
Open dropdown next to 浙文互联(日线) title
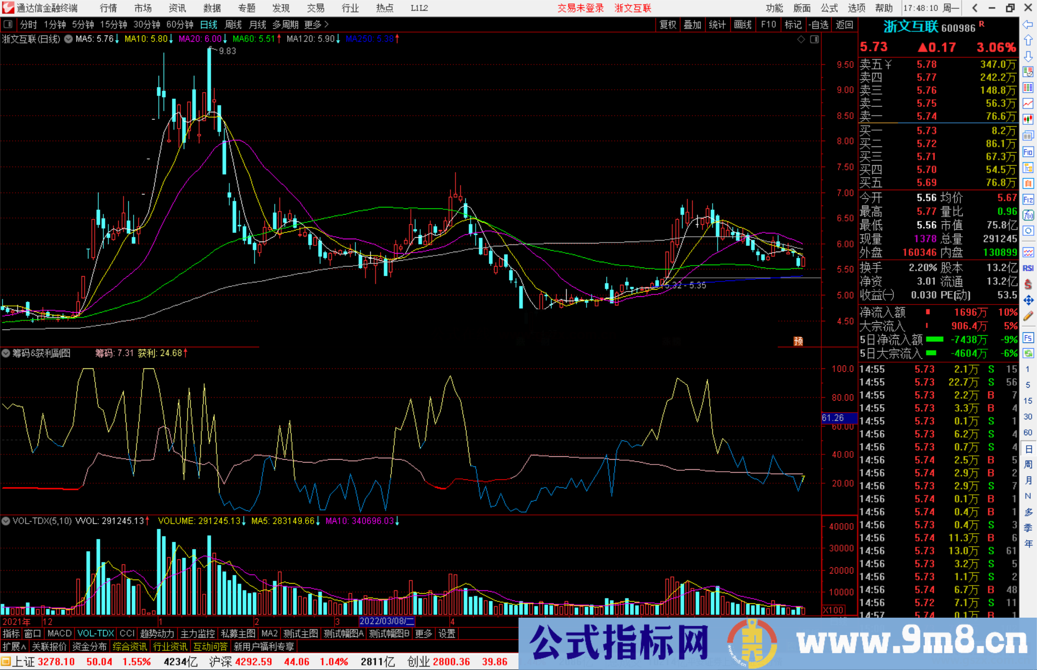tap(69, 39)
